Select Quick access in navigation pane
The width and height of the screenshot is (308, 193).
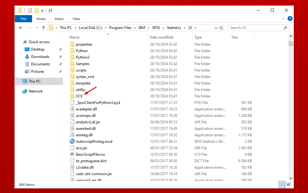tap(39, 42)
